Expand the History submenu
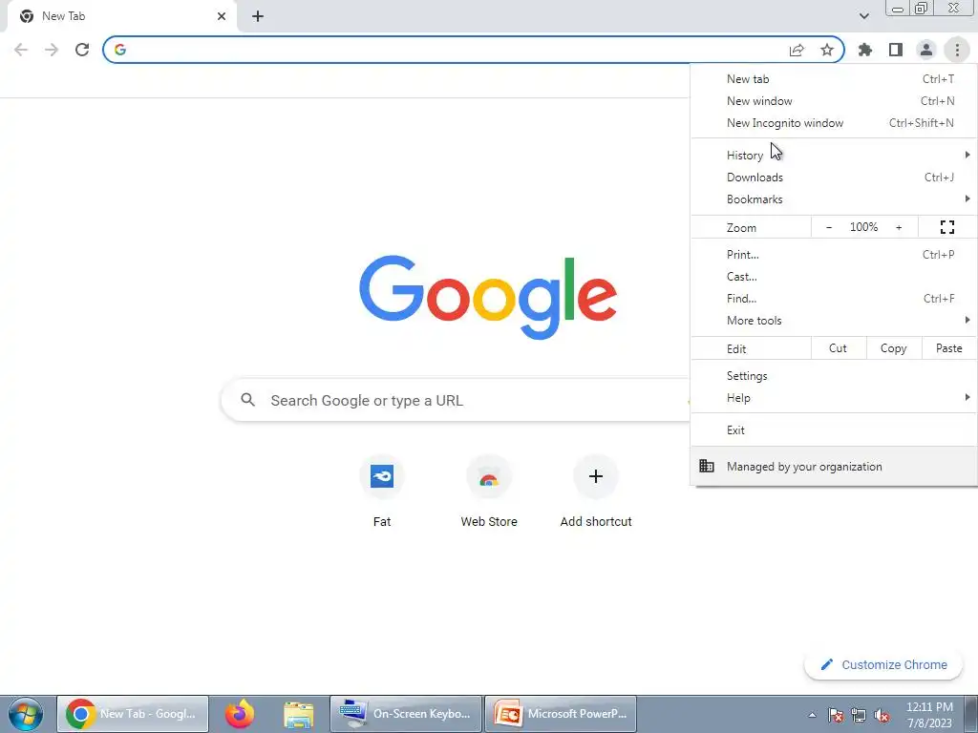The height and width of the screenshot is (733, 978). point(833,156)
